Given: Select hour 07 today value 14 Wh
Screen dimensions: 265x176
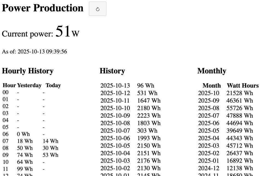Looking at the screenshot, I should (x=50, y=141).
